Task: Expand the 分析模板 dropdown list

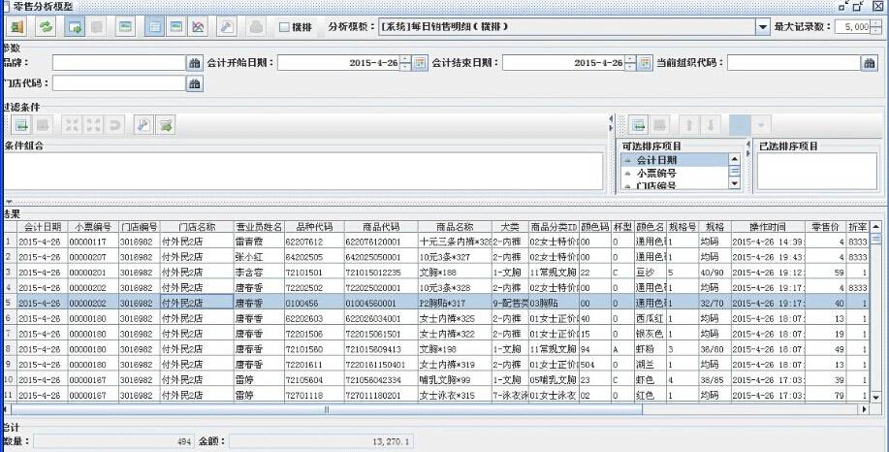Action: [x=762, y=27]
